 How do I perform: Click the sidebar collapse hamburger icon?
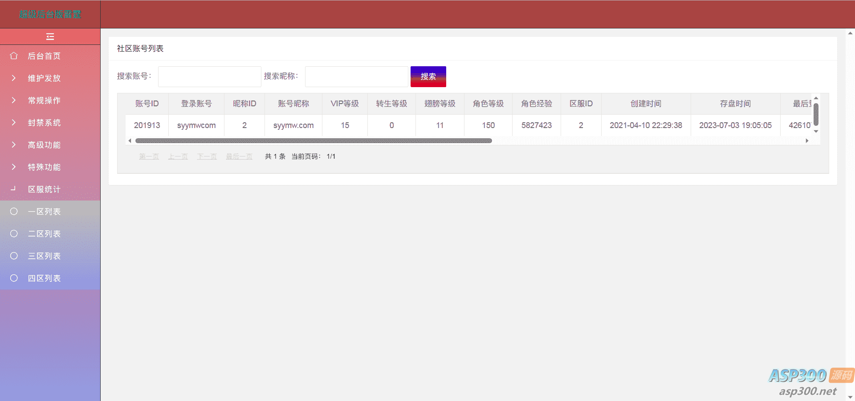coord(50,36)
